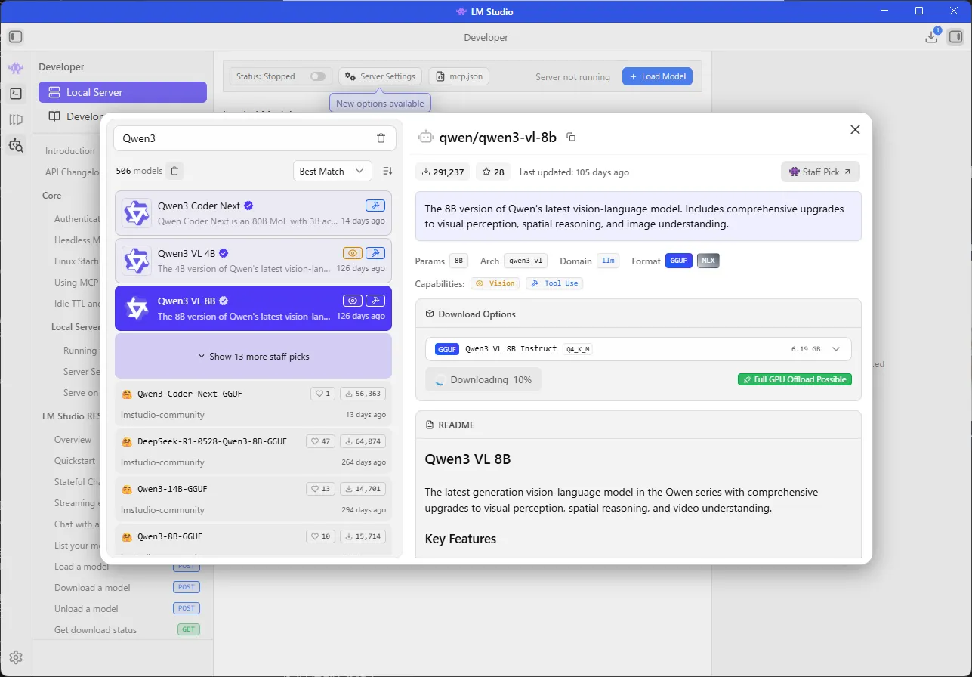Toggle the left sidebar panel icon
This screenshot has width=972, height=677.
(x=16, y=37)
